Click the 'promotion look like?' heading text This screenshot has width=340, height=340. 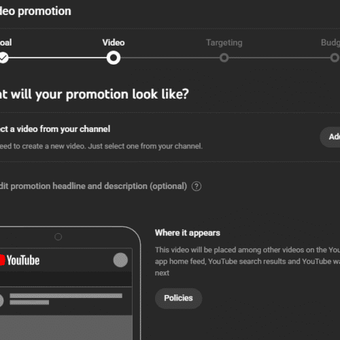tap(127, 95)
